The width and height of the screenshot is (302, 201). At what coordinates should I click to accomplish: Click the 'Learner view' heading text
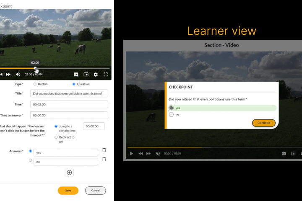point(222,31)
